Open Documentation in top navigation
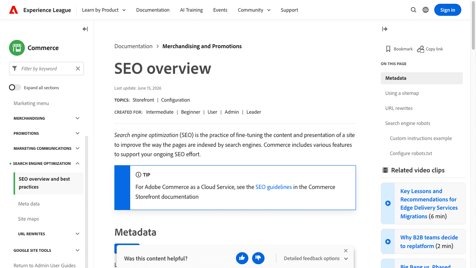 pyautogui.click(x=153, y=10)
